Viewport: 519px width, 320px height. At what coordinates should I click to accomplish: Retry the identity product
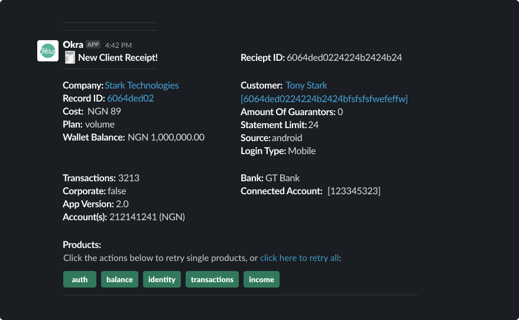click(162, 279)
